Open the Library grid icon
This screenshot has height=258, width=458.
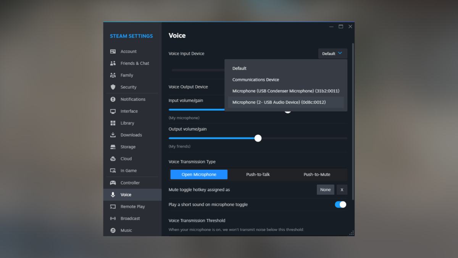point(113,123)
